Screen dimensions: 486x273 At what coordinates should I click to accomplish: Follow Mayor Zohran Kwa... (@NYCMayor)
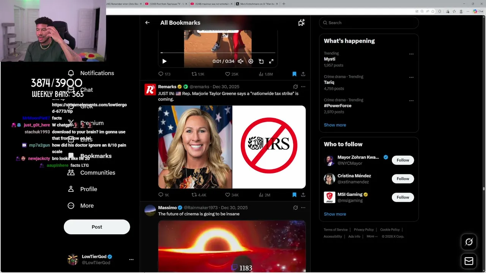[x=403, y=160]
